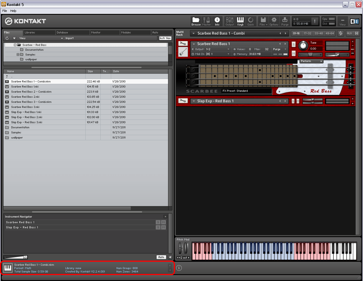Toggle the Info pane icon

click(x=217, y=21)
